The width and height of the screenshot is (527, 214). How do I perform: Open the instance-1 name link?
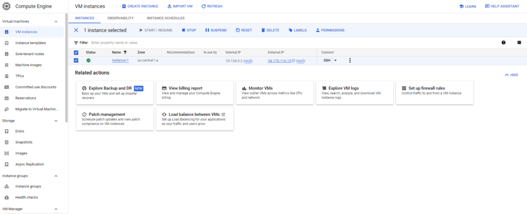point(120,61)
